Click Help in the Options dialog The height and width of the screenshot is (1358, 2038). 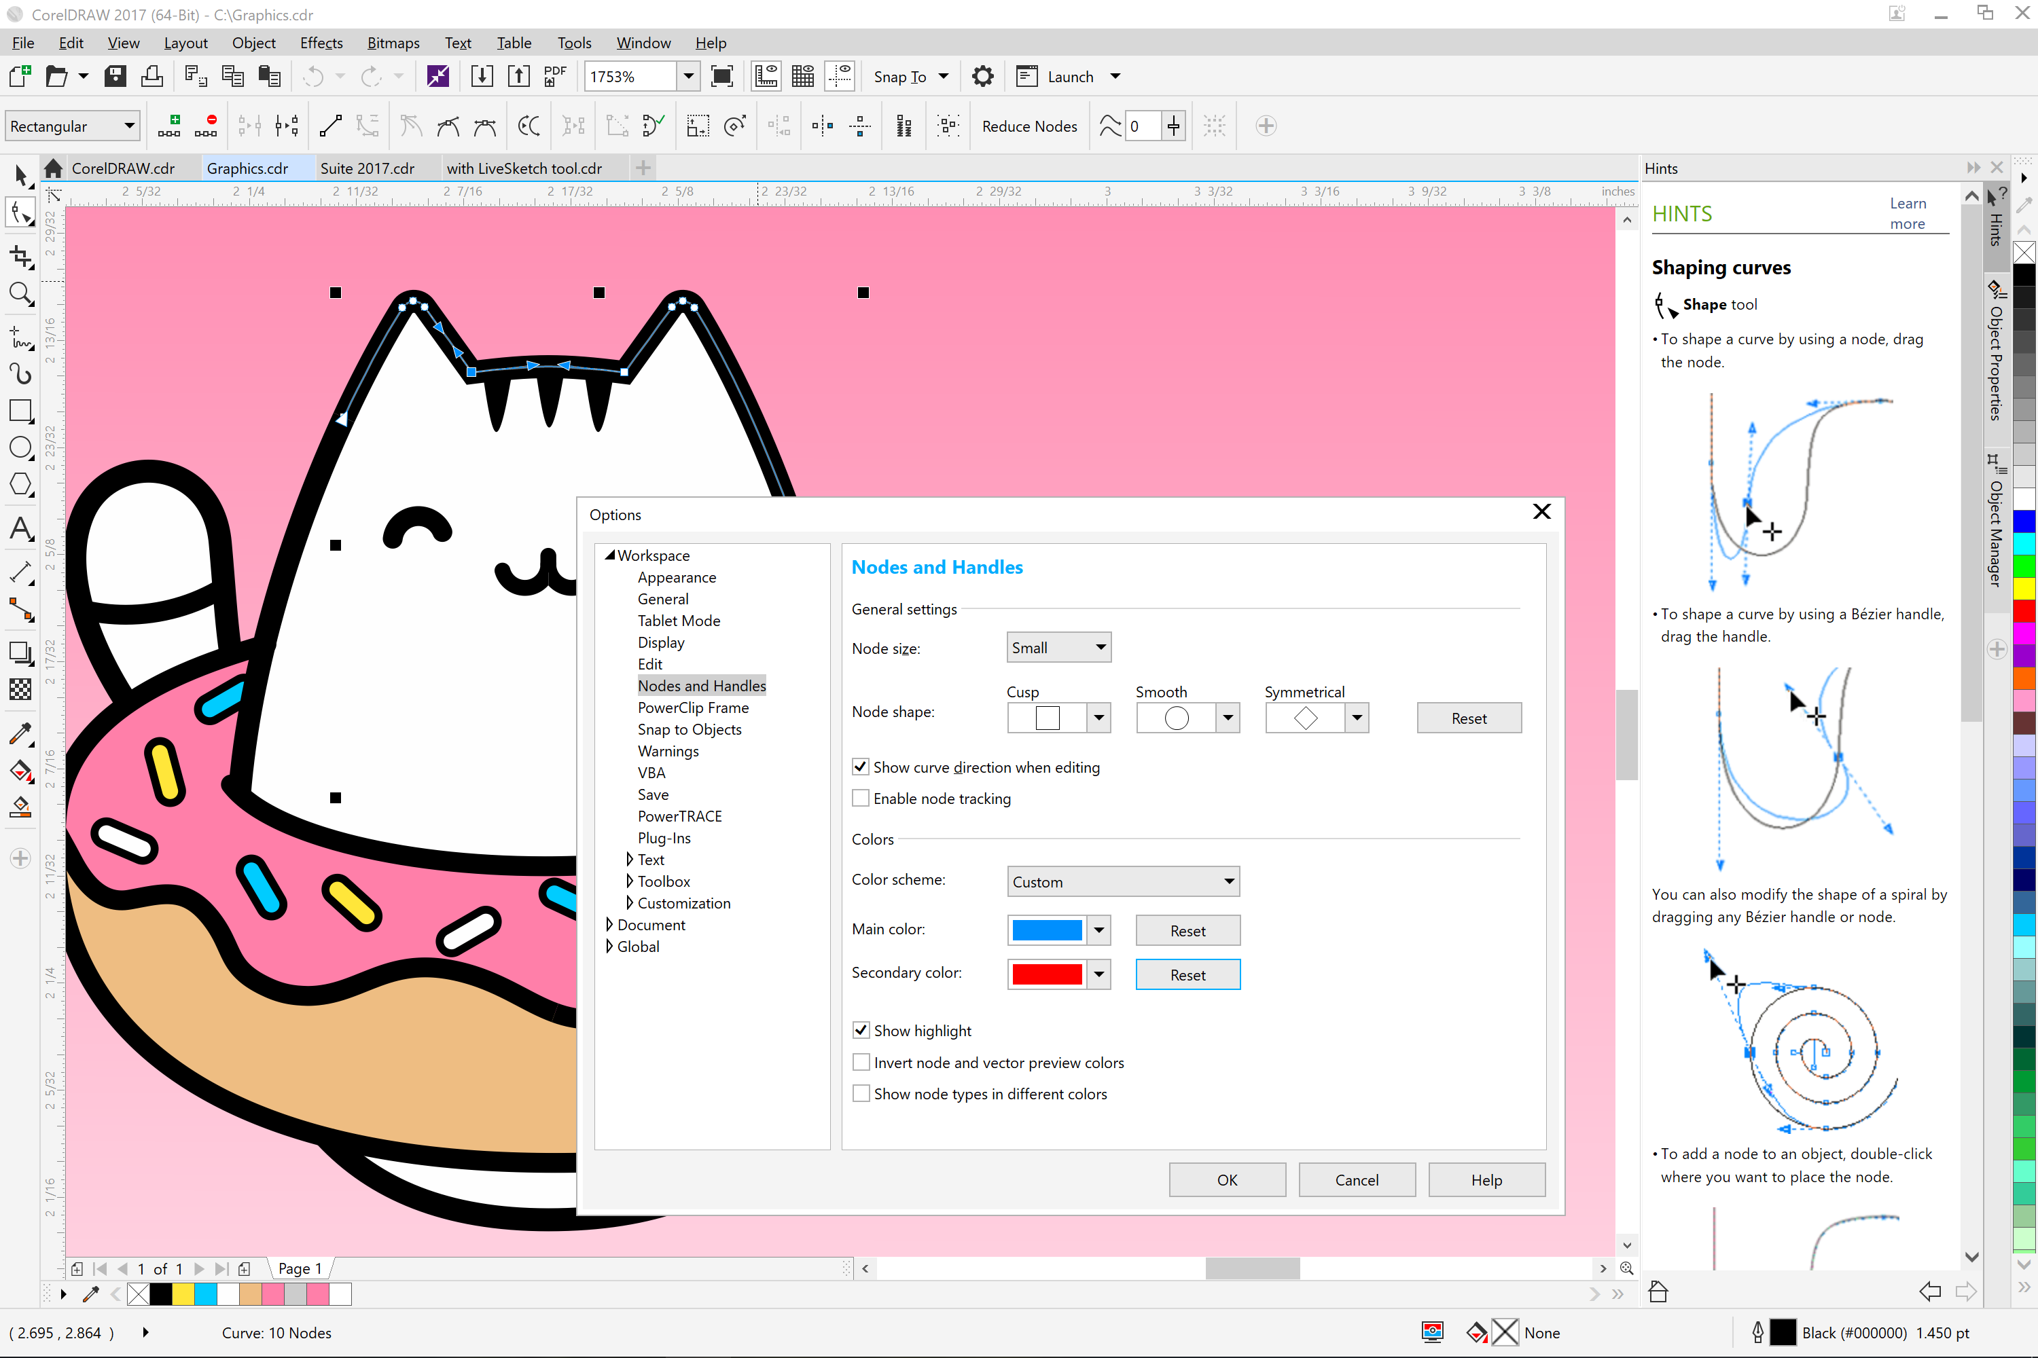point(1487,1179)
